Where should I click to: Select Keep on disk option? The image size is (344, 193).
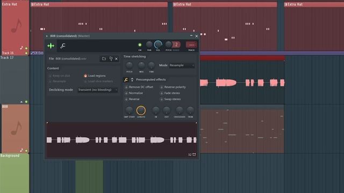point(59,76)
